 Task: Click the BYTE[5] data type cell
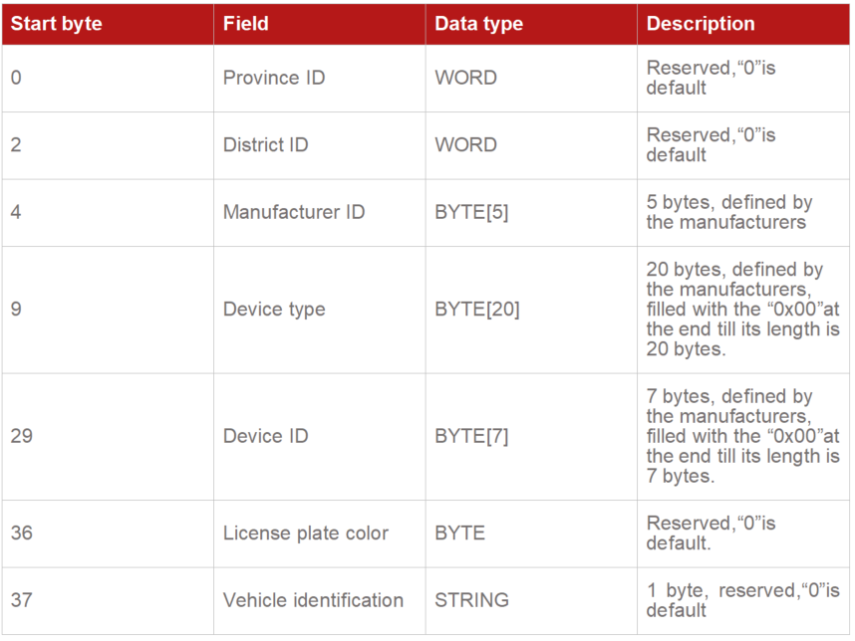(471, 212)
